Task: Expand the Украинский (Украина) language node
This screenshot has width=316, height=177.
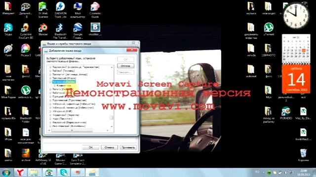Action: 50,115
